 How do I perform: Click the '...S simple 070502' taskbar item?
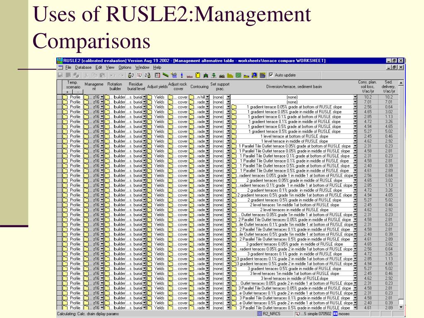313,314
